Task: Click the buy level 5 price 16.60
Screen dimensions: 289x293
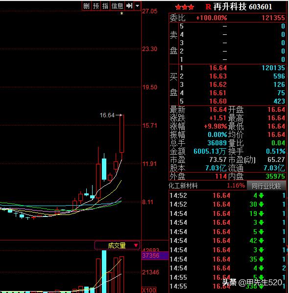Action: [218, 101]
